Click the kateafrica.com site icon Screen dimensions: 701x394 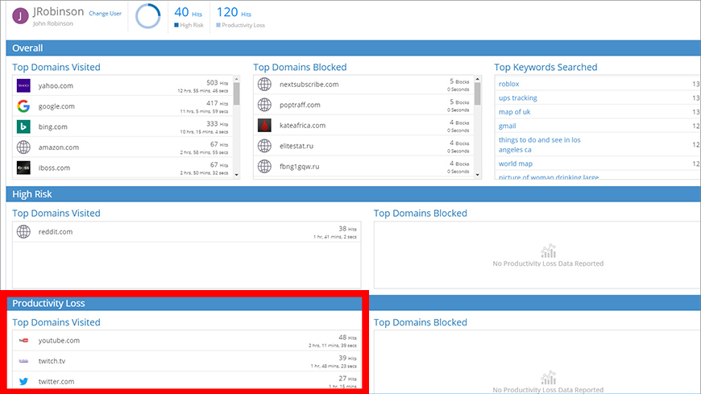[x=264, y=125]
